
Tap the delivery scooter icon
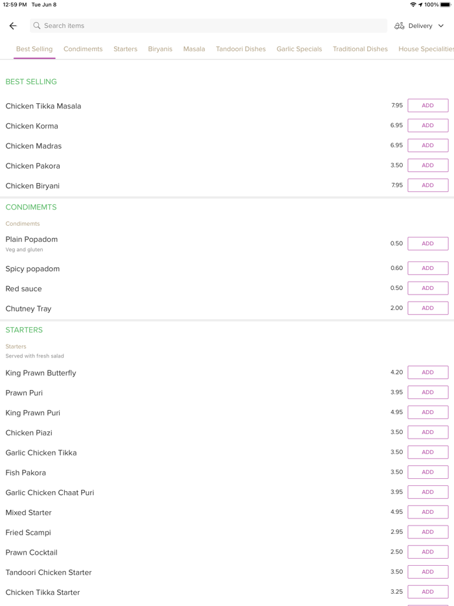pos(400,26)
